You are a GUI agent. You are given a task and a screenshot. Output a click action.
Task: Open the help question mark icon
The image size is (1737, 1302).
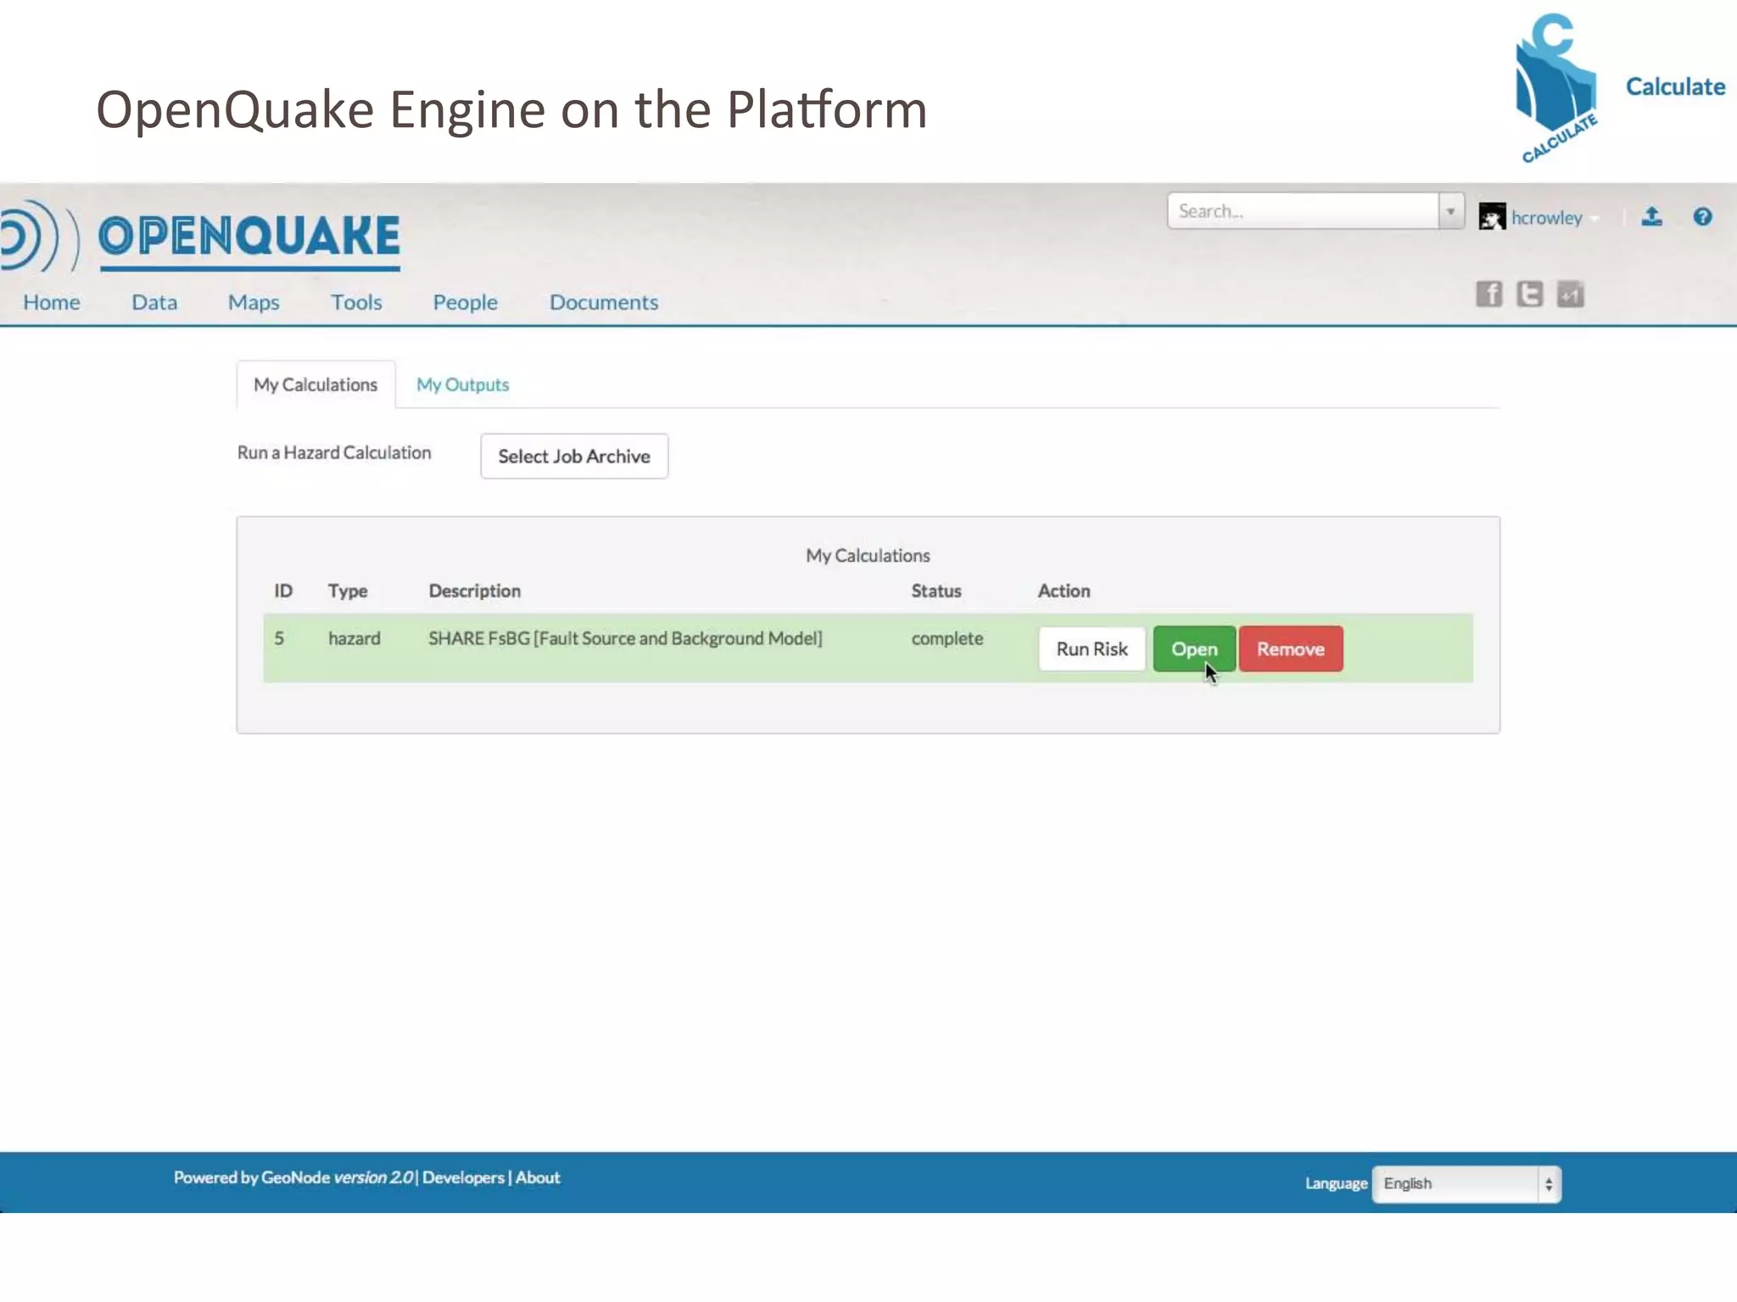(1702, 217)
